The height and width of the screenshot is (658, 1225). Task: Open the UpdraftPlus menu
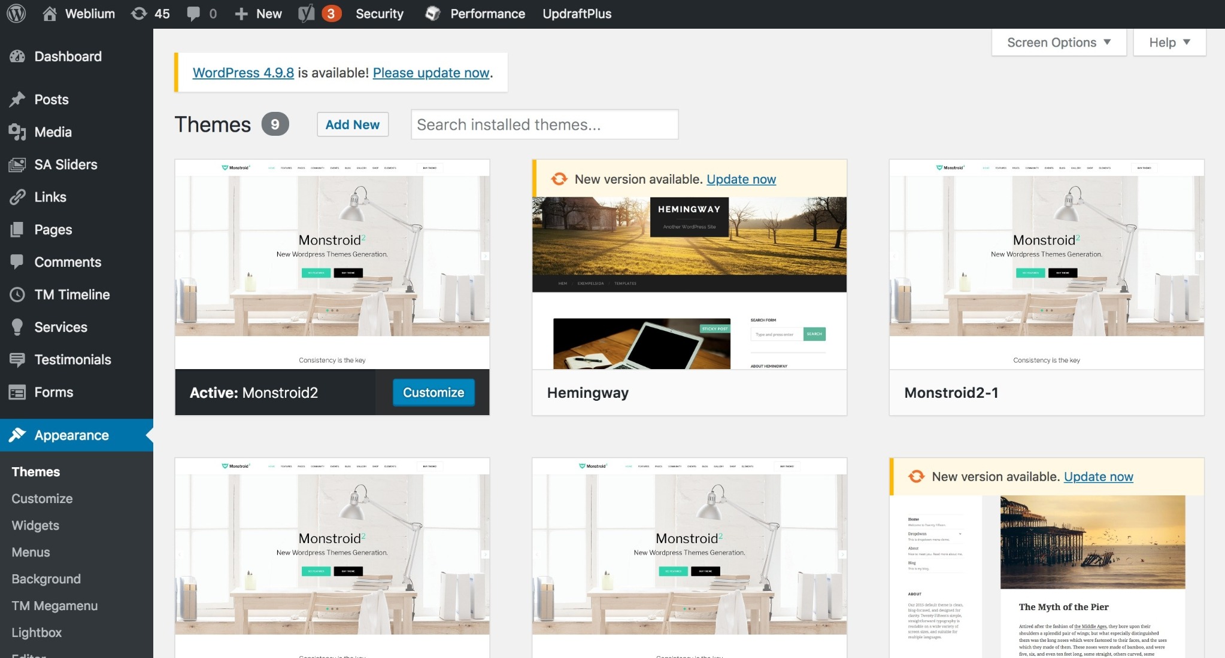click(577, 14)
